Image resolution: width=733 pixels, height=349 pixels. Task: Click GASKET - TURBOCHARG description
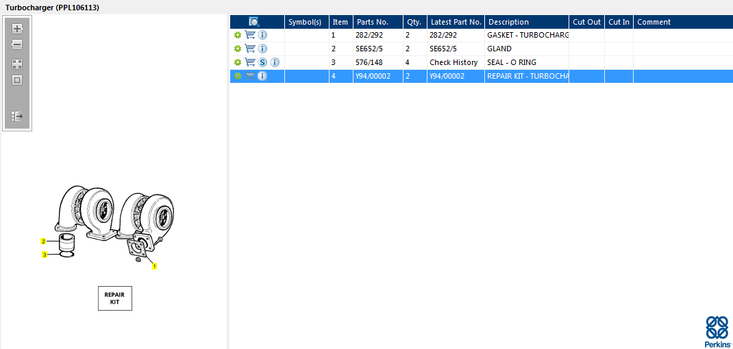tap(527, 35)
